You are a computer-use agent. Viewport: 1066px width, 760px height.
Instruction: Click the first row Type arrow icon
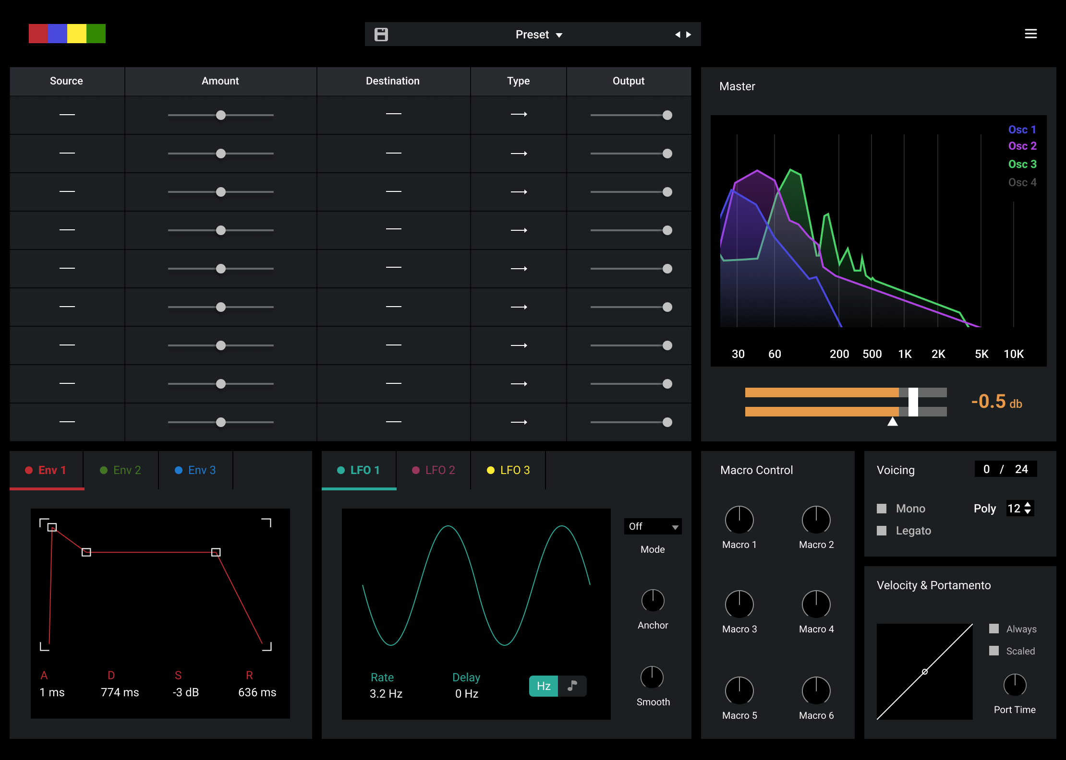pyautogui.click(x=519, y=114)
